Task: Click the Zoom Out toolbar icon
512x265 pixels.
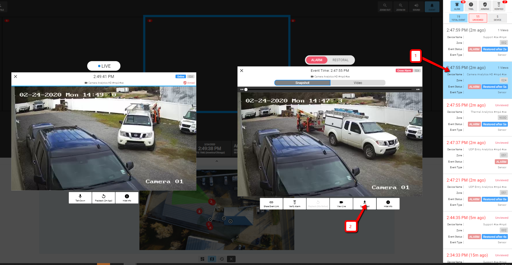Action: pos(385,7)
